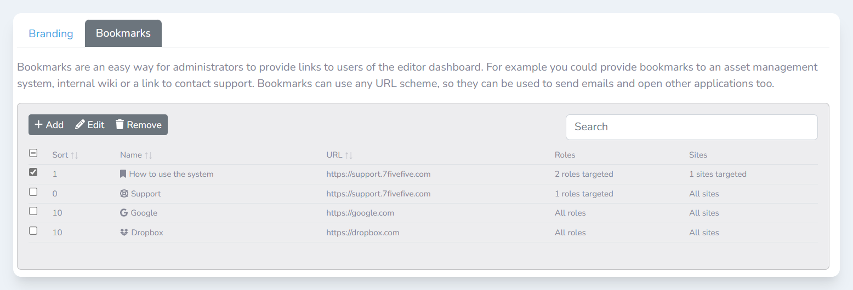Tick the Dropbox row checkbox
Screen dimensions: 853x290
(x=33, y=231)
